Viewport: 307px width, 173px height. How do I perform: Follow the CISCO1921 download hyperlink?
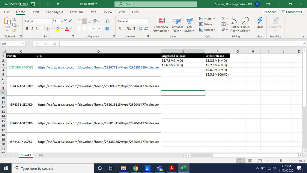pos(98,67)
